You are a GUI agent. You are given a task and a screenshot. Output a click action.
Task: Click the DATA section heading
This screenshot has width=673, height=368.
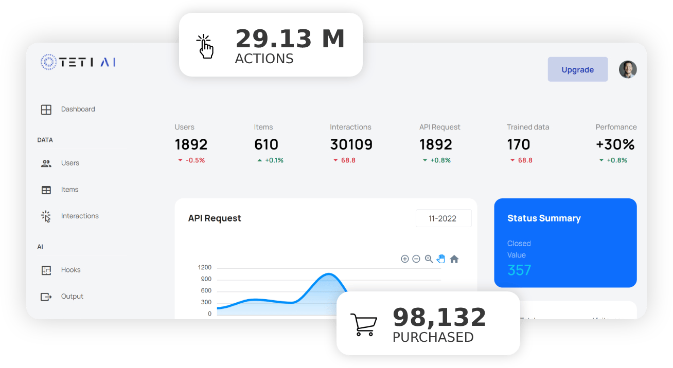[x=45, y=140]
